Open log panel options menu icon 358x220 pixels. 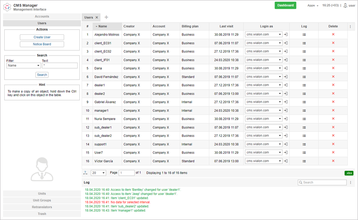click(350, 182)
